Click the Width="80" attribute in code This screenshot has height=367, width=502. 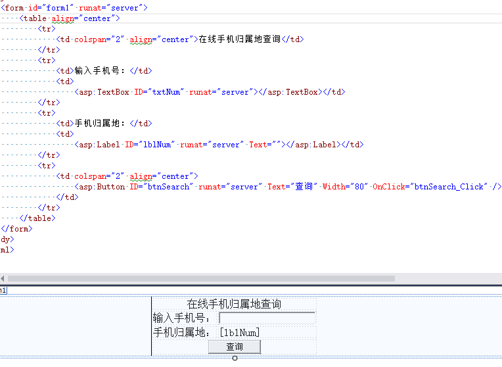(x=345, y=187)
